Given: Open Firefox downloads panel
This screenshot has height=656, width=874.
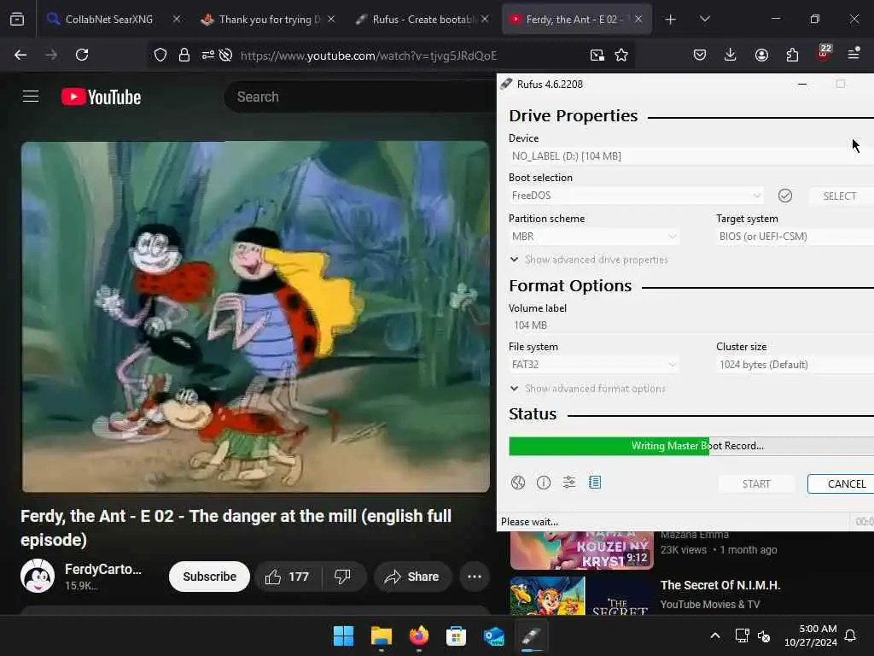Looking at the screenshot, I should [x=731, y=55].
